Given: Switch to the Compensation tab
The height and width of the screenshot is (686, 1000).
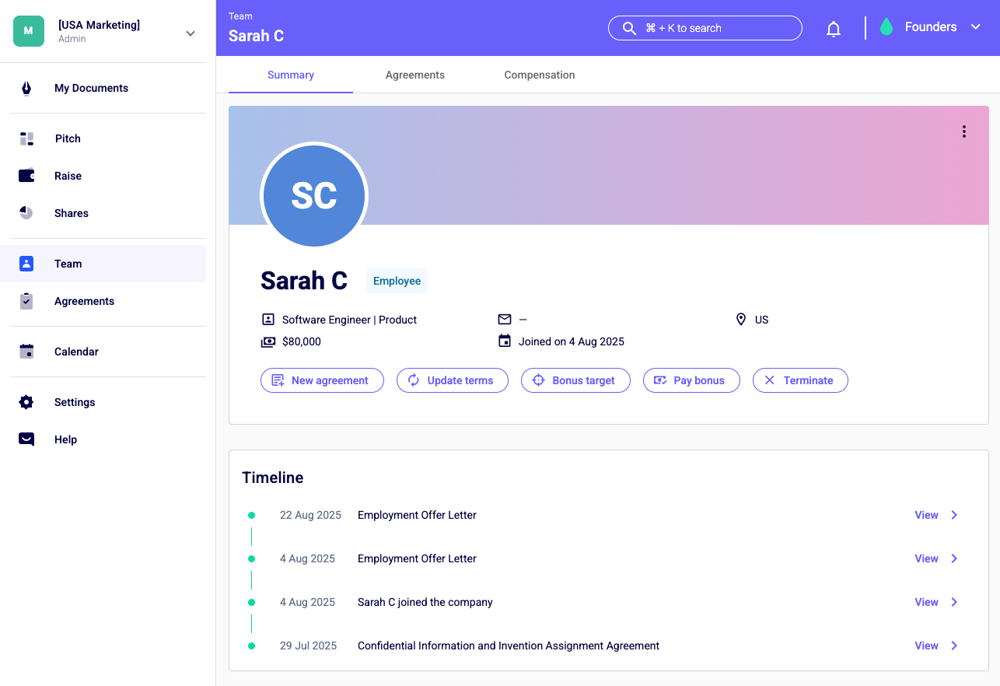Looking at the screenshot, I should pos(540,75).
